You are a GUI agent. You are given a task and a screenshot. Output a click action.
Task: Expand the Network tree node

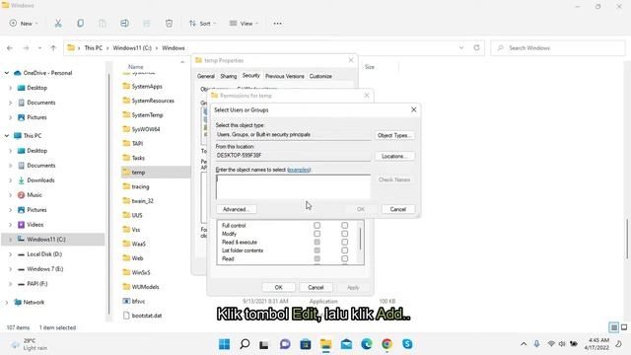pos(7,303)
